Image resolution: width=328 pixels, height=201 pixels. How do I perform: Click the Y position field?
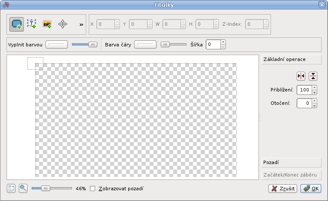tap(138, 24)
